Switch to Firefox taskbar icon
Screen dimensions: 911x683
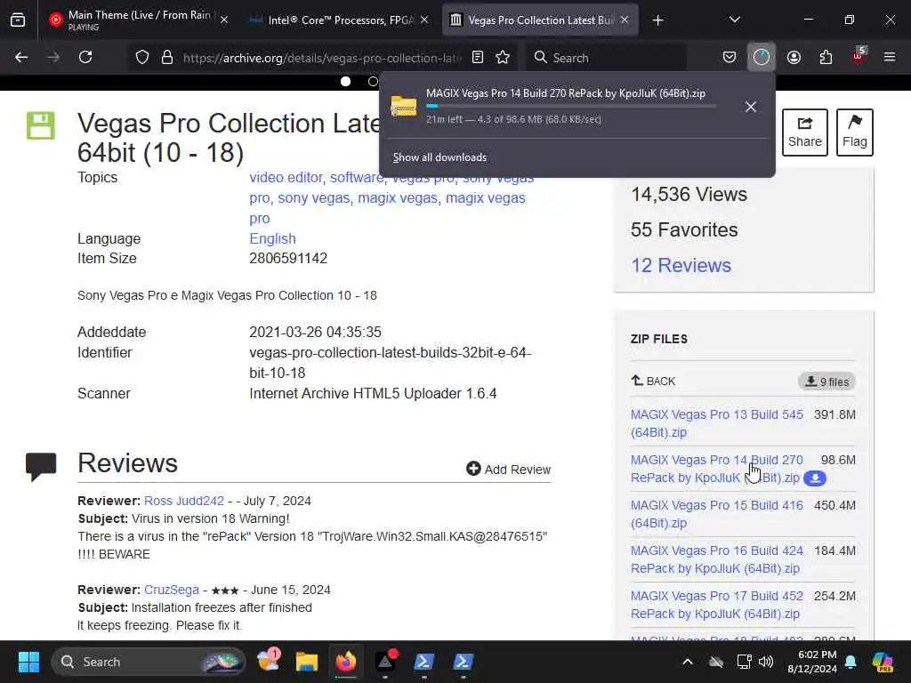(x=346, y=662)
